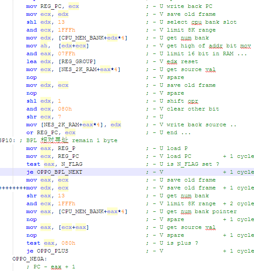254x271 pixels.
Task: Click the 'edx reset' comment
Action: 182,61
